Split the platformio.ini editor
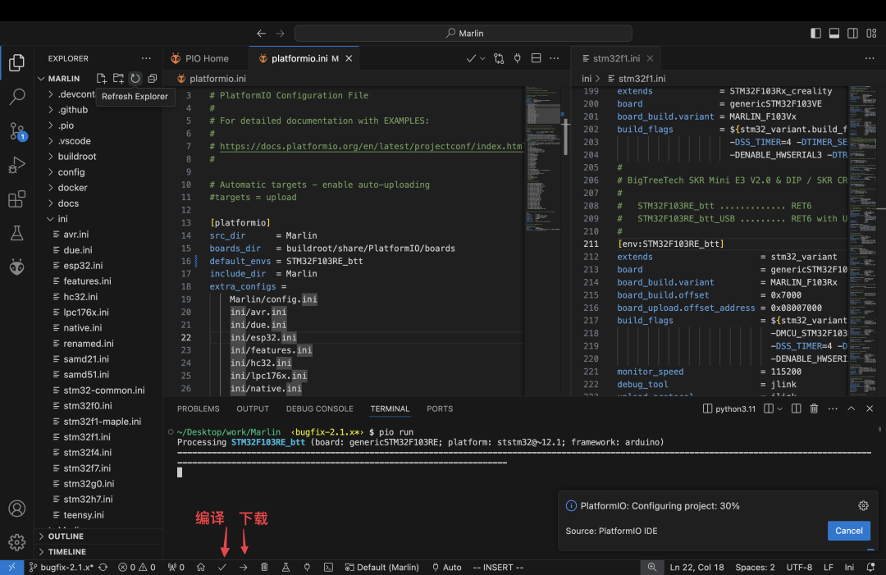The height and width of the screenshot is (575, 886). click(536, 58)
